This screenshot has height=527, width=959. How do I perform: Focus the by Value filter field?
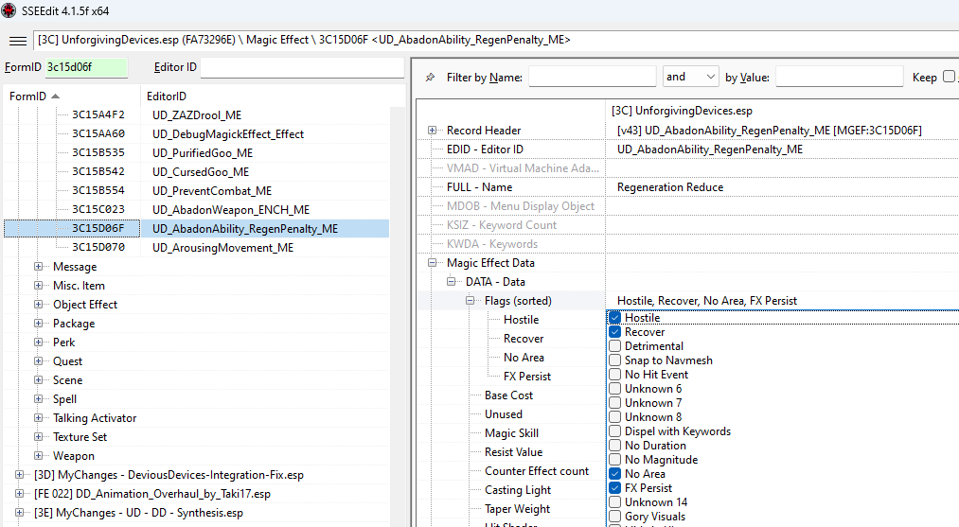(x=839, y=77)
